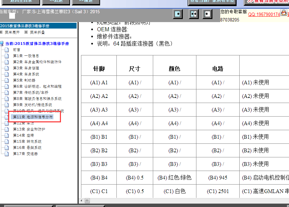
Task: Click the page icon beside 第17章 变速器
Action: tap(6, 154)
